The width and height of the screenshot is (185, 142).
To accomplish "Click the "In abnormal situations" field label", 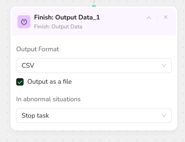I will click(48, 99).
